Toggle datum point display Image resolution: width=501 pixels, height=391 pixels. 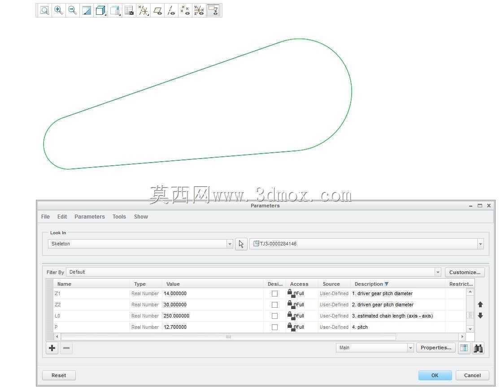click(x=185, y=11)
